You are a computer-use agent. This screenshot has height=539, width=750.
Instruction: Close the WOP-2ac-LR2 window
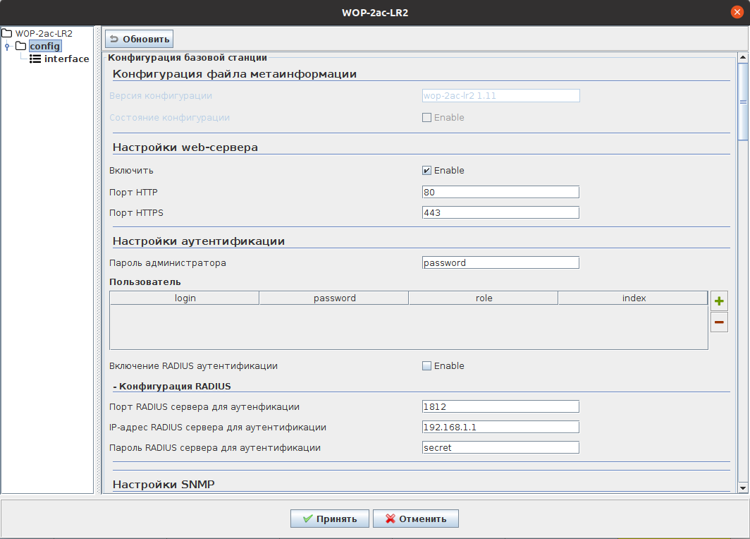pyautogui.click(x=737, y=12)
